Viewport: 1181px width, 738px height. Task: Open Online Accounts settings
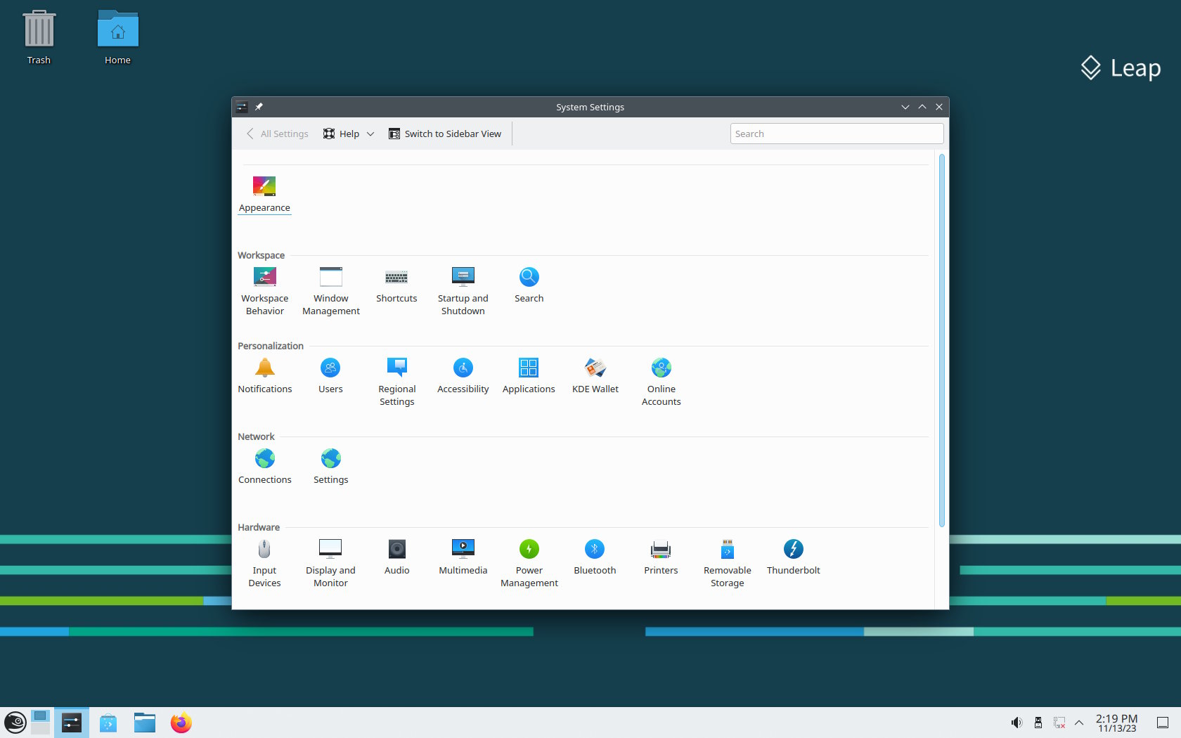[x=661, y=382]
